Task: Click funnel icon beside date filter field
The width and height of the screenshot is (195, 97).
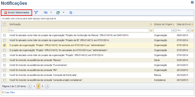Action: click(192, 31)
